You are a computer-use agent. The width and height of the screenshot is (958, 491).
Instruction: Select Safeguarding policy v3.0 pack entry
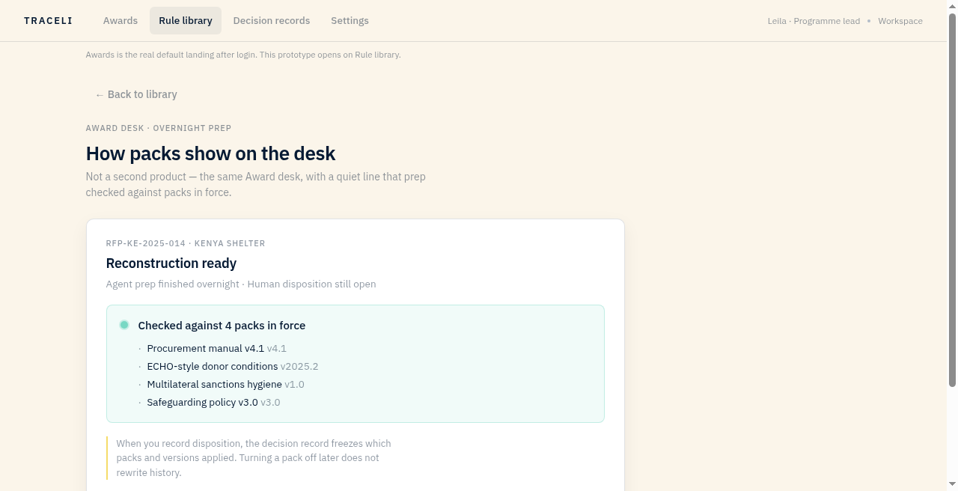[213, 403]
